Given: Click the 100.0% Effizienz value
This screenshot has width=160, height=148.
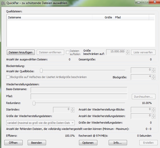Looking at the screenshot, I should coord(70,136).
